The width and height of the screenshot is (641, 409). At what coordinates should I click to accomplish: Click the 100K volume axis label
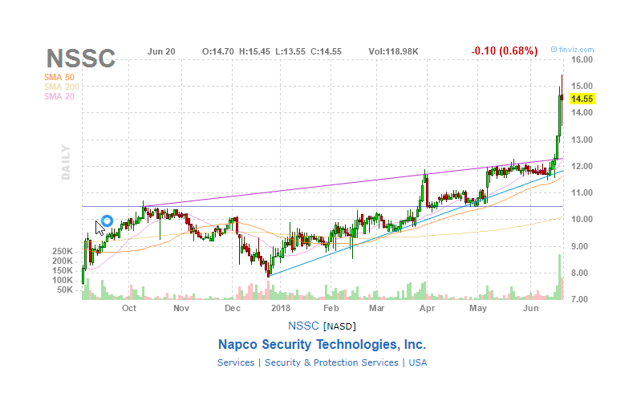[62, 281]
